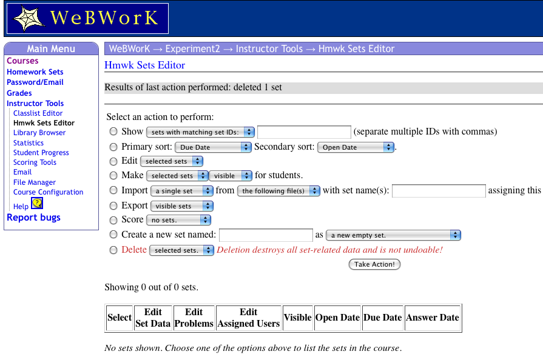The height and width of the screenshot is (360, 543).
Task: Click the Report bugs link
Action: pyautogui.click(x=33, y=218)
